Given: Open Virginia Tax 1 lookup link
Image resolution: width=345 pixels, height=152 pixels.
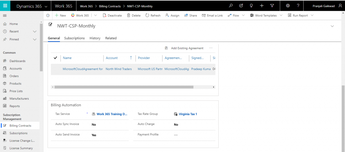Looking at the screenshot, I should tap(188, 114).
